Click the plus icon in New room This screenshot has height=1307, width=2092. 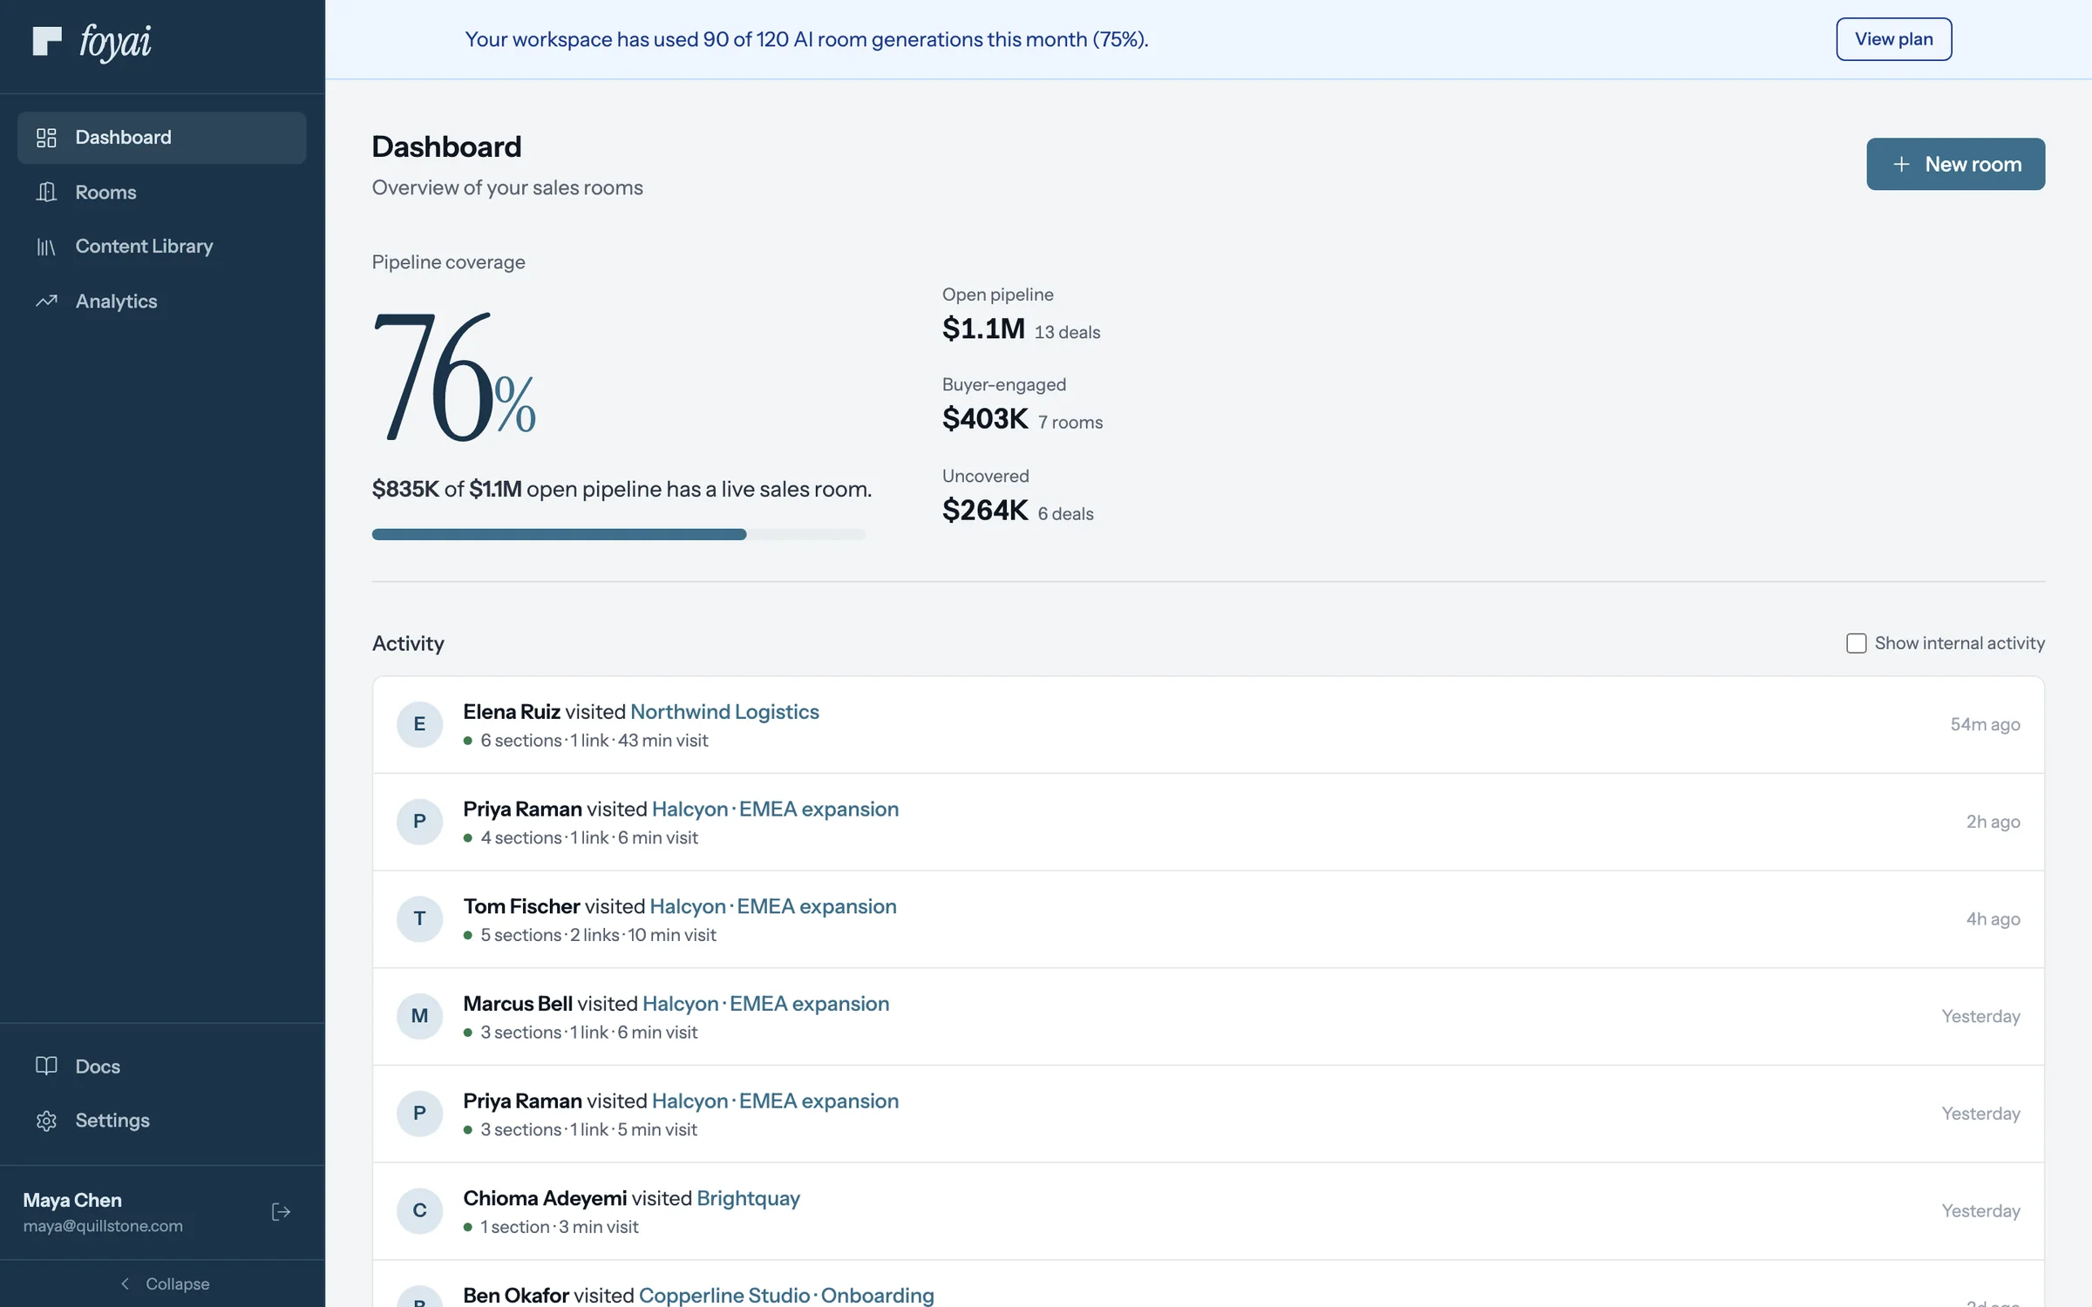1901,164
